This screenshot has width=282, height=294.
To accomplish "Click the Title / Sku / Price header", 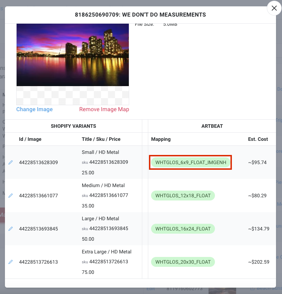I will (101, 139).
